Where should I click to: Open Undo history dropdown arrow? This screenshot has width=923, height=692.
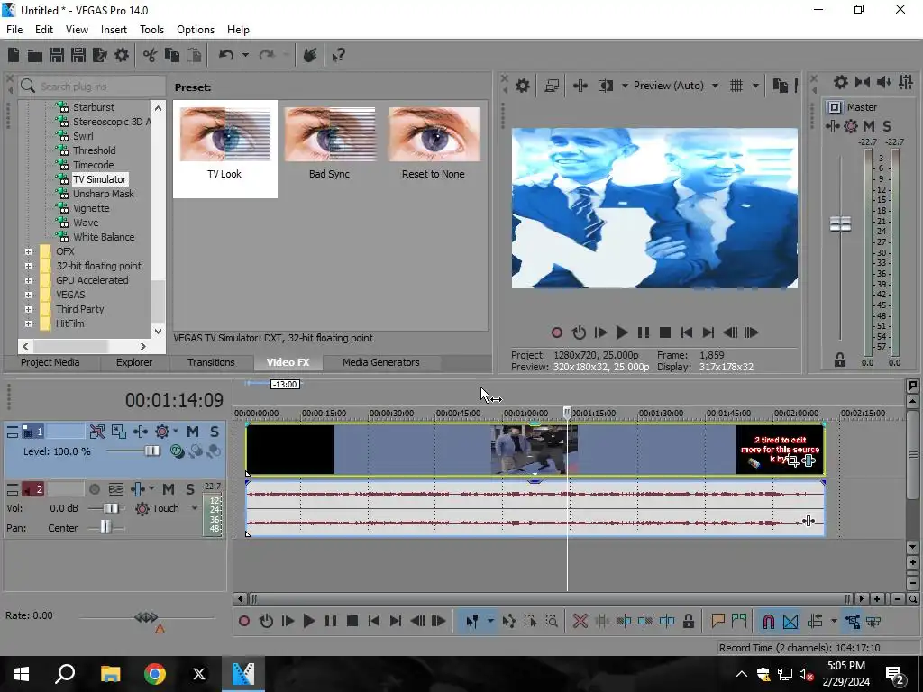click(x=245, y=55)
